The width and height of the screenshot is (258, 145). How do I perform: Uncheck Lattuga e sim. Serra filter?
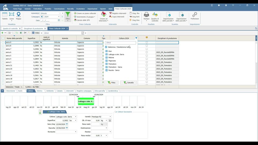tap(106, 54)
